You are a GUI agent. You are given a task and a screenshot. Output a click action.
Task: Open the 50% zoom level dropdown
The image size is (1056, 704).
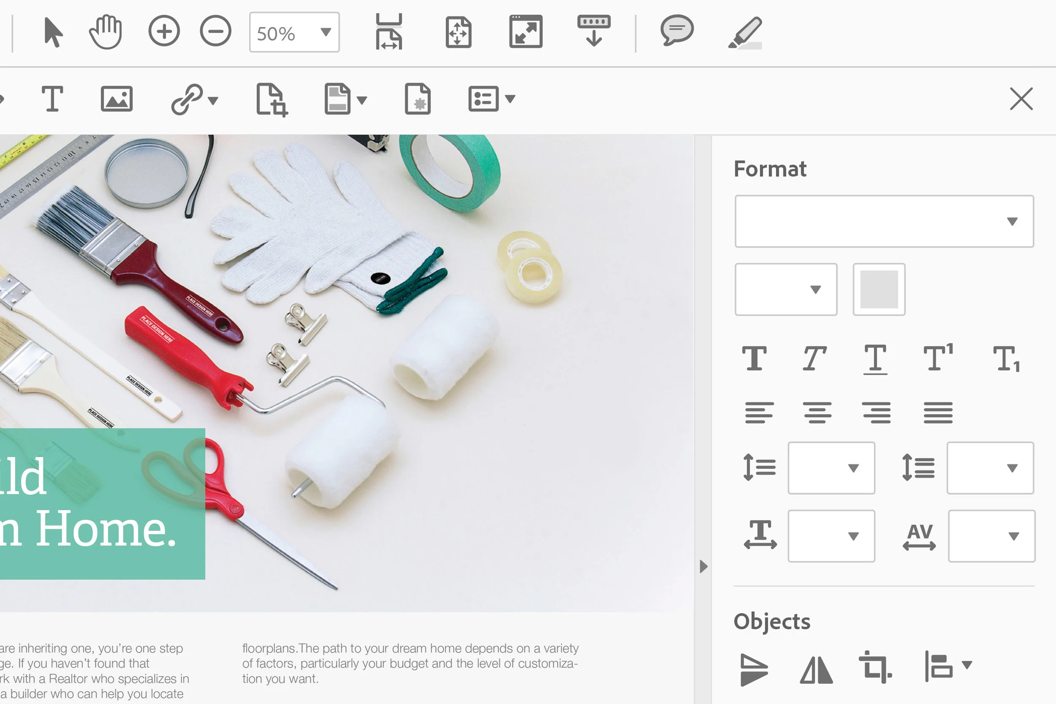[325, 32]
